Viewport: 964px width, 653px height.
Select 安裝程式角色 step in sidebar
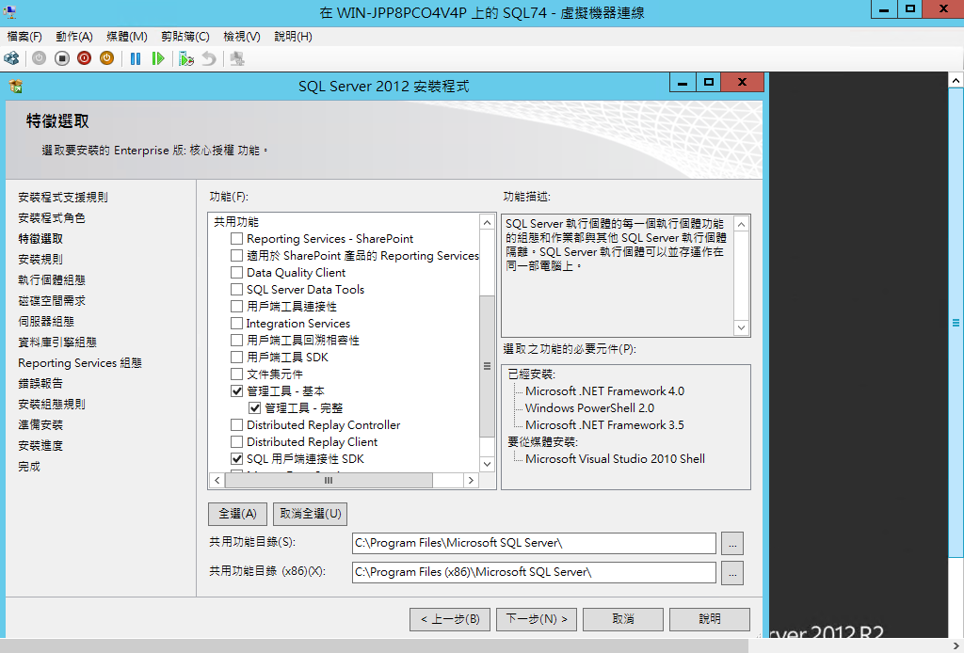click(52, 218)
